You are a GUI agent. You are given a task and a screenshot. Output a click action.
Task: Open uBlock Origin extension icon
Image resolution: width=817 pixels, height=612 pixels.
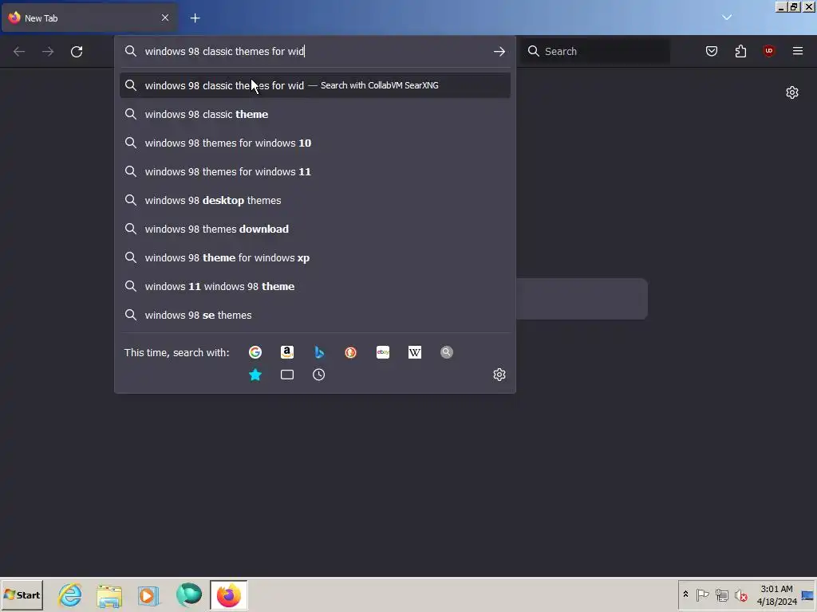tap(768, 51)
